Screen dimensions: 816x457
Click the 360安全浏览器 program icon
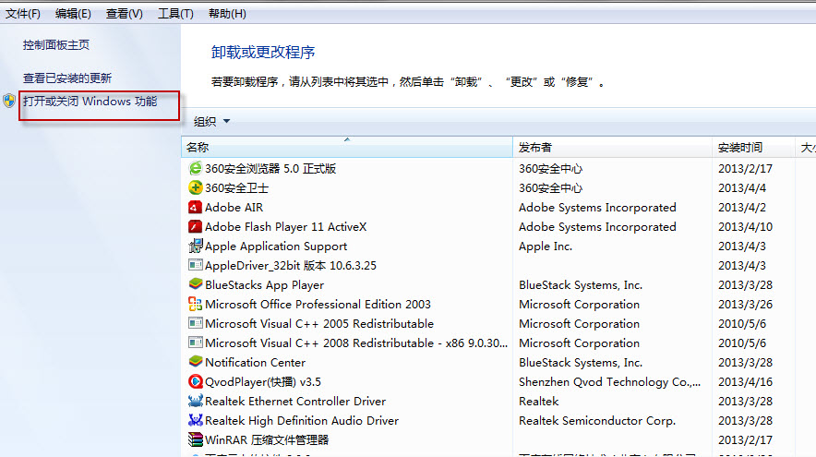point(195,169)
